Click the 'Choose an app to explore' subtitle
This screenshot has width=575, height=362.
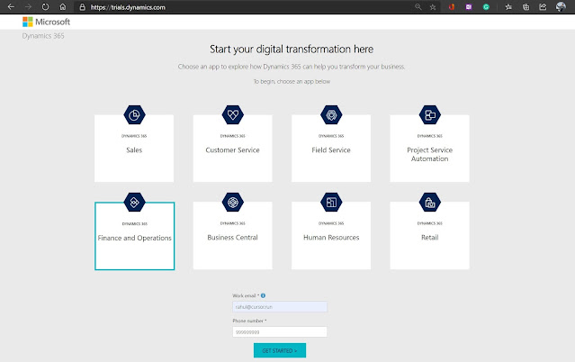(x=292, y=67)
